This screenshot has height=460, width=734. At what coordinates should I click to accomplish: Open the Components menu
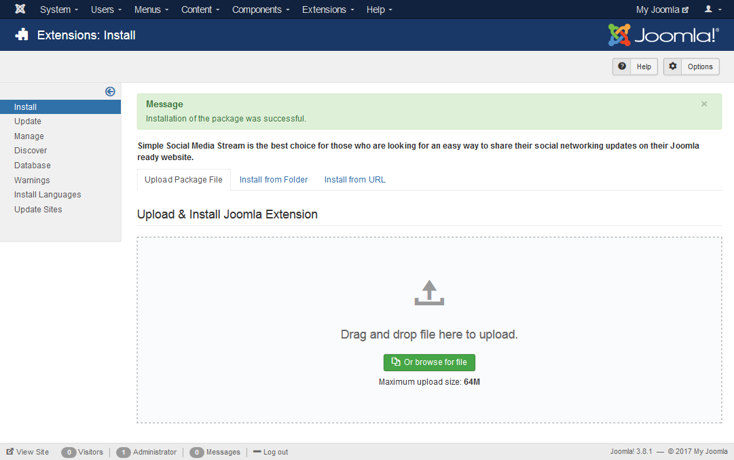[261, 9]
